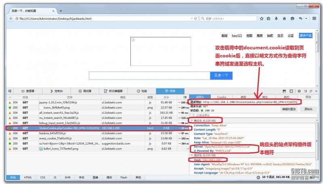Screen dimensions: 323x184
Task: Collapse the 响应头 (0.220 KB) section
Action: (192, 121)
